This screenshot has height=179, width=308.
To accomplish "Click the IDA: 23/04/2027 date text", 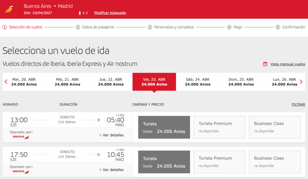I will (x=38, y=13).
